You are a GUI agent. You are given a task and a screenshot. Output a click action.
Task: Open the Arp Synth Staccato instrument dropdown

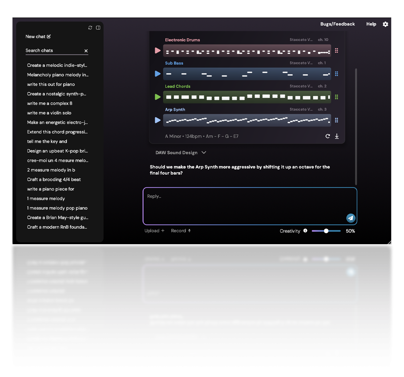[x=301, y=110]
